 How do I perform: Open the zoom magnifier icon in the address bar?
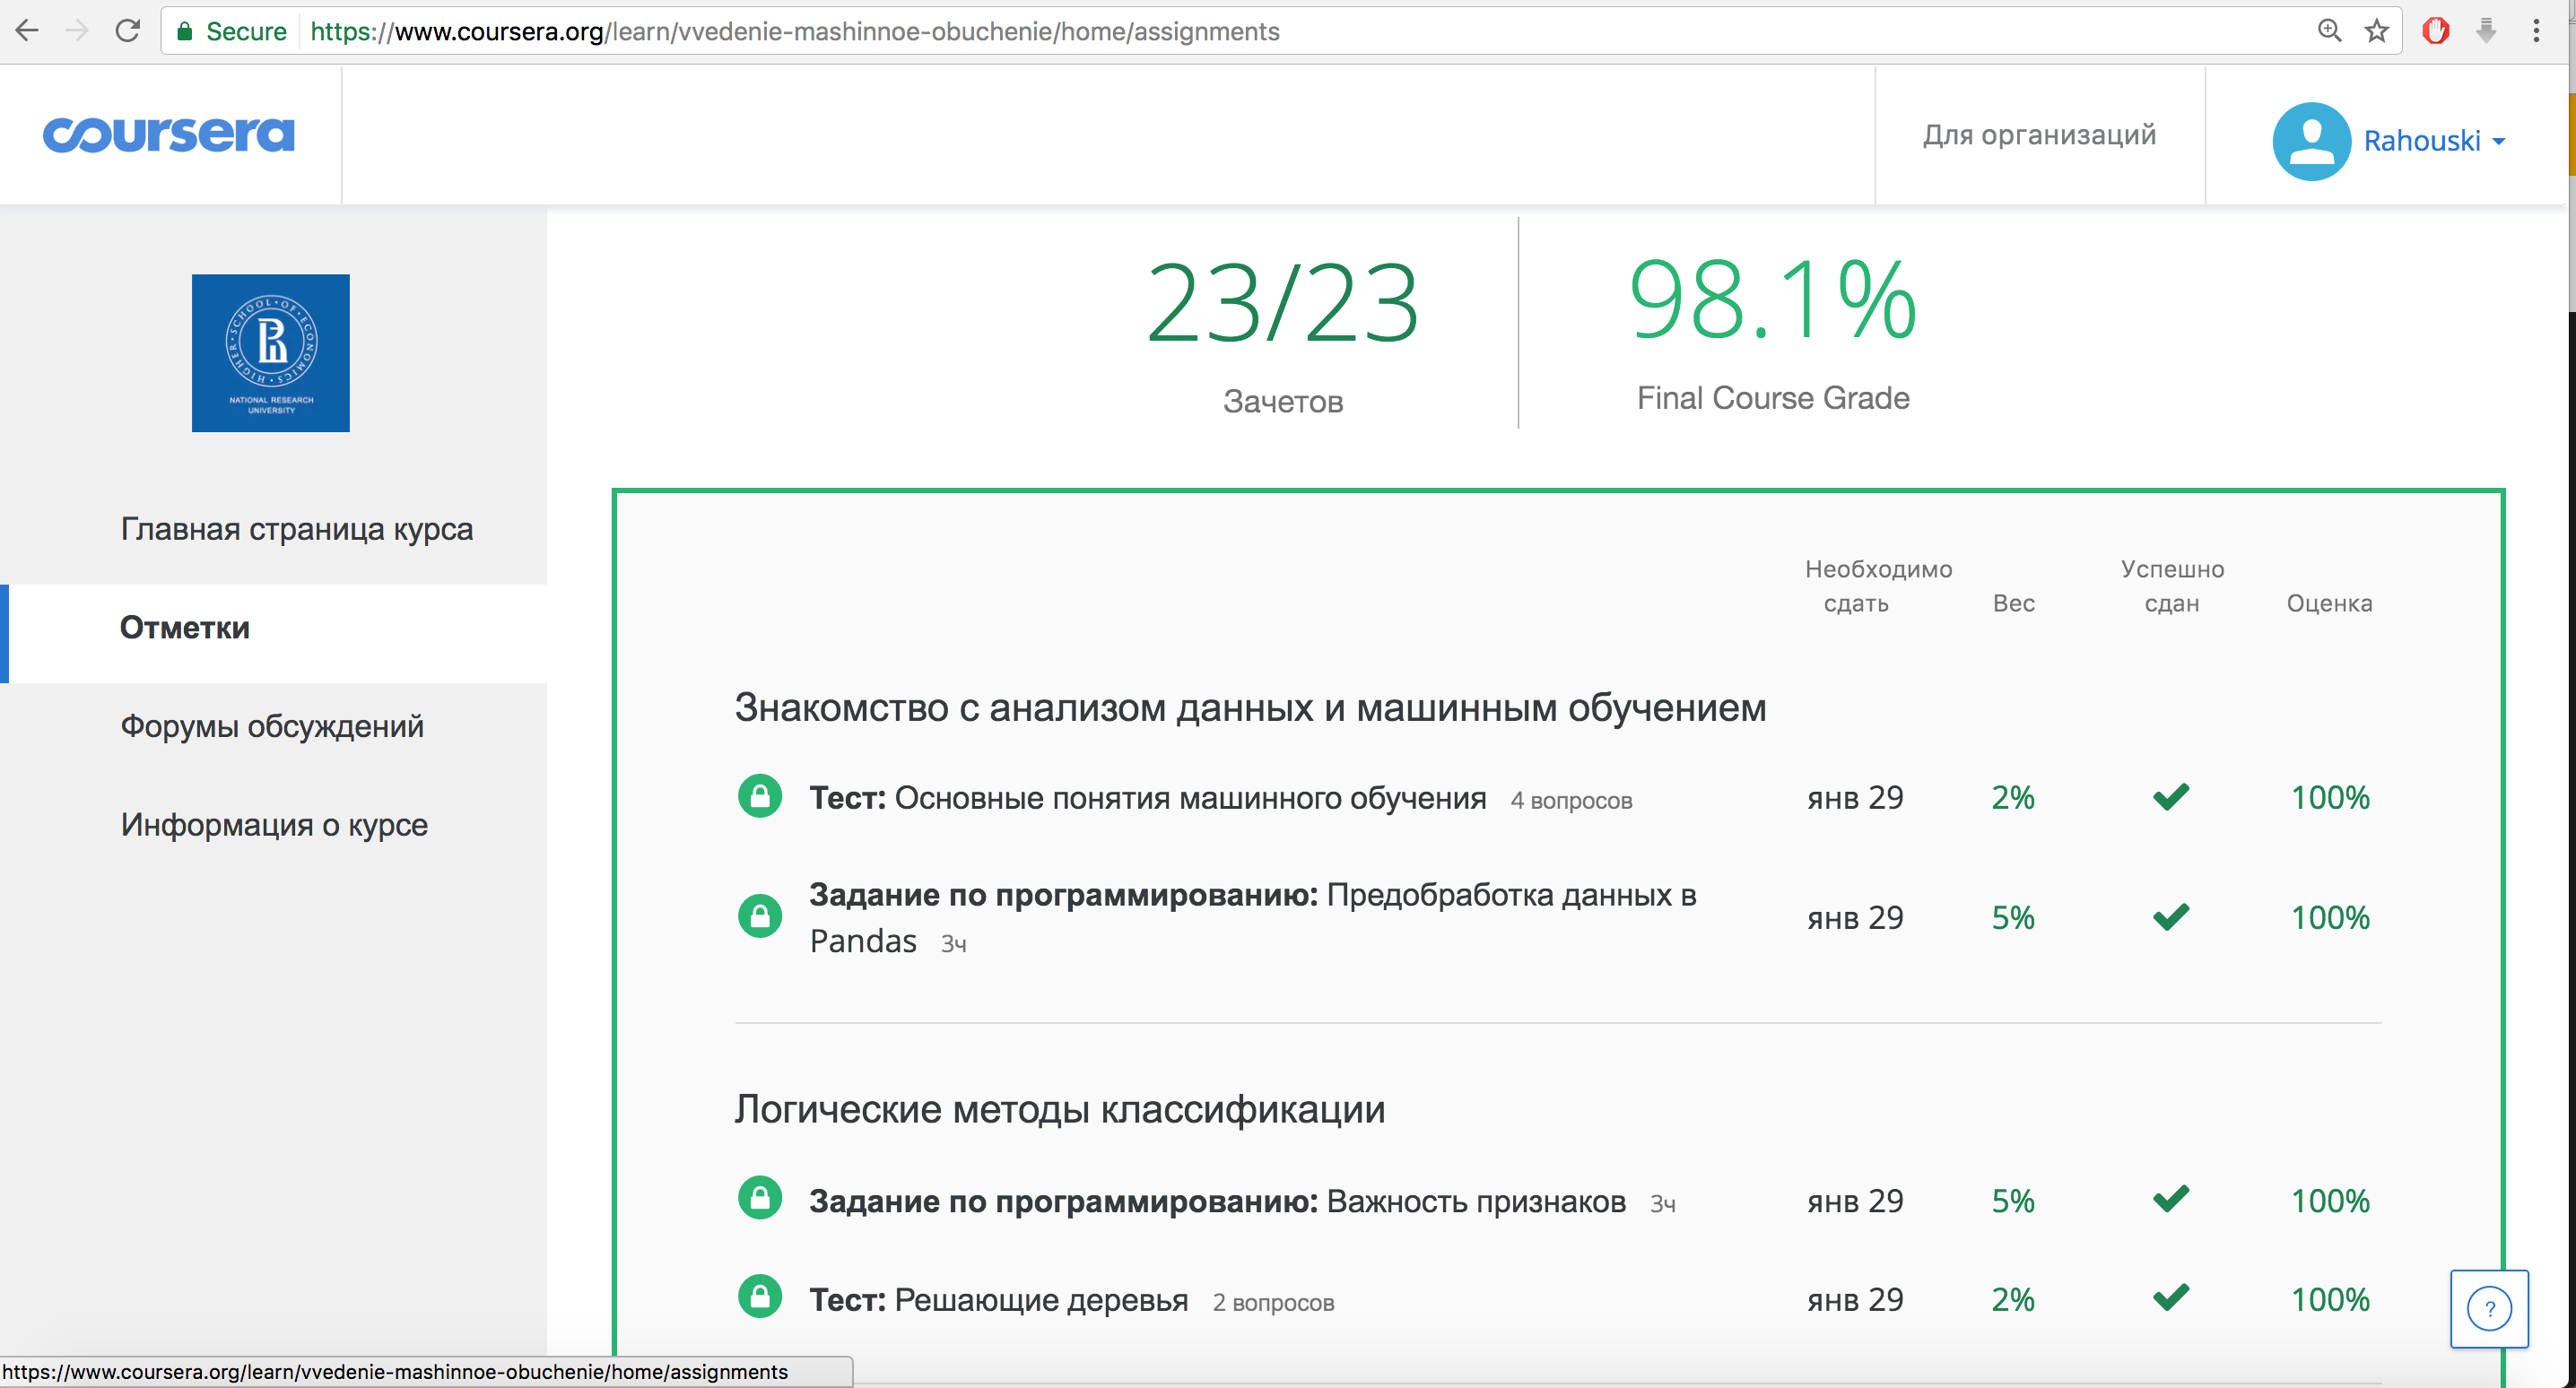click(2329, 31)
